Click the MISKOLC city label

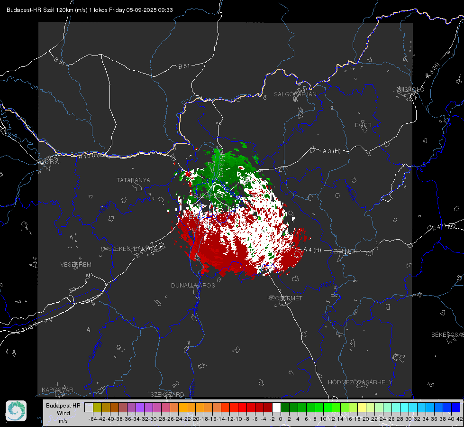[x=411, y=89]
